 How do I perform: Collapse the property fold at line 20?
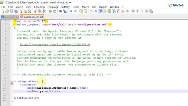coord(12,85)
